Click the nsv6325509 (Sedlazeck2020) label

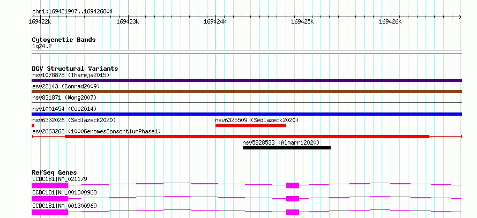tap(257, 120)
